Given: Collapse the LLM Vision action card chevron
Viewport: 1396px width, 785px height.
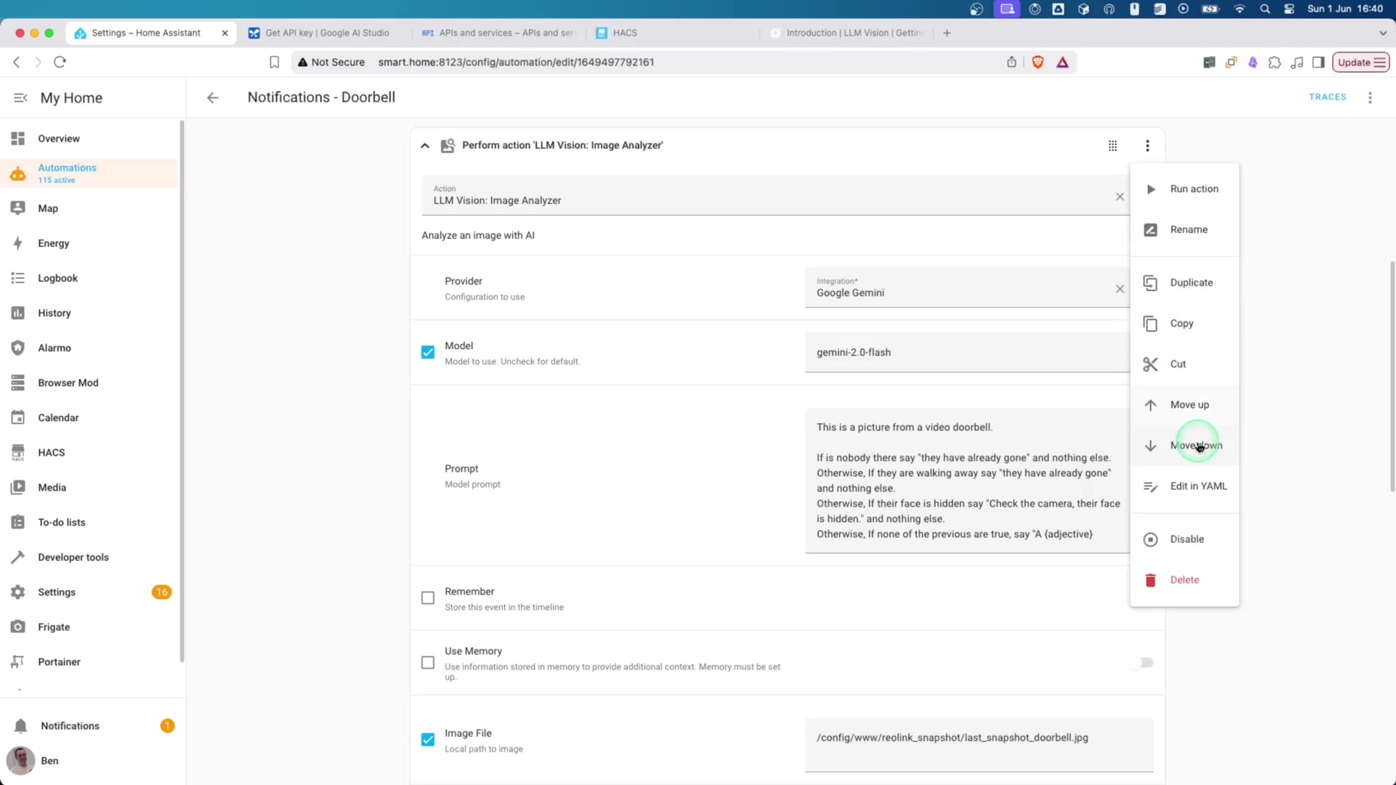Looking at the screenshot, I should (425, 146).
